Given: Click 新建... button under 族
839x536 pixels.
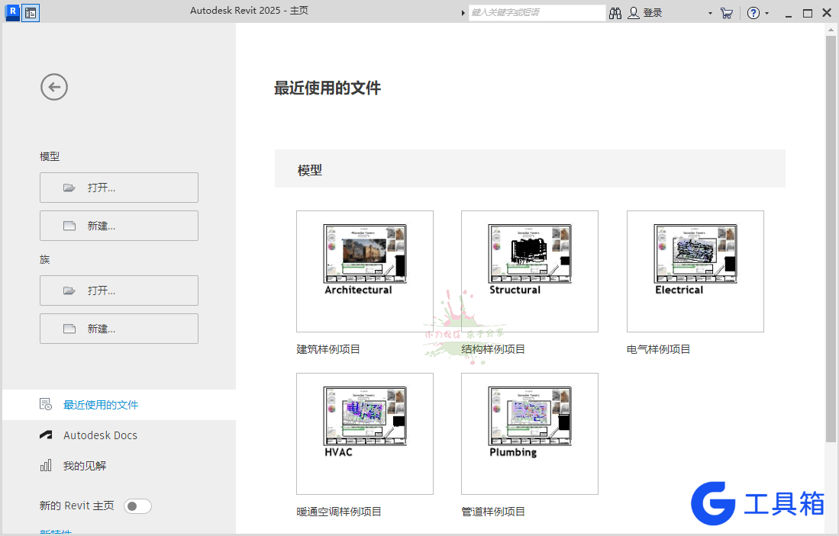Looking at the screenshot, I should click(x=119, y=329).
